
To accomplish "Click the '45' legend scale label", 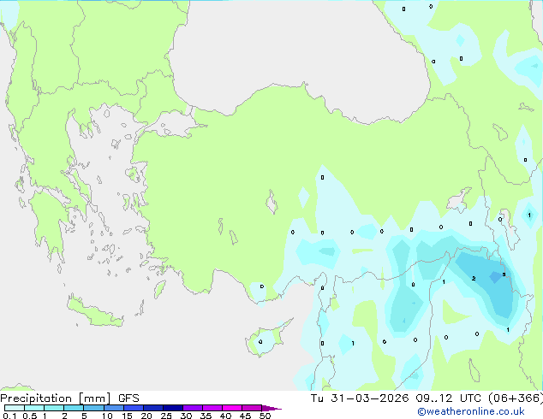I will click(246, 416).
